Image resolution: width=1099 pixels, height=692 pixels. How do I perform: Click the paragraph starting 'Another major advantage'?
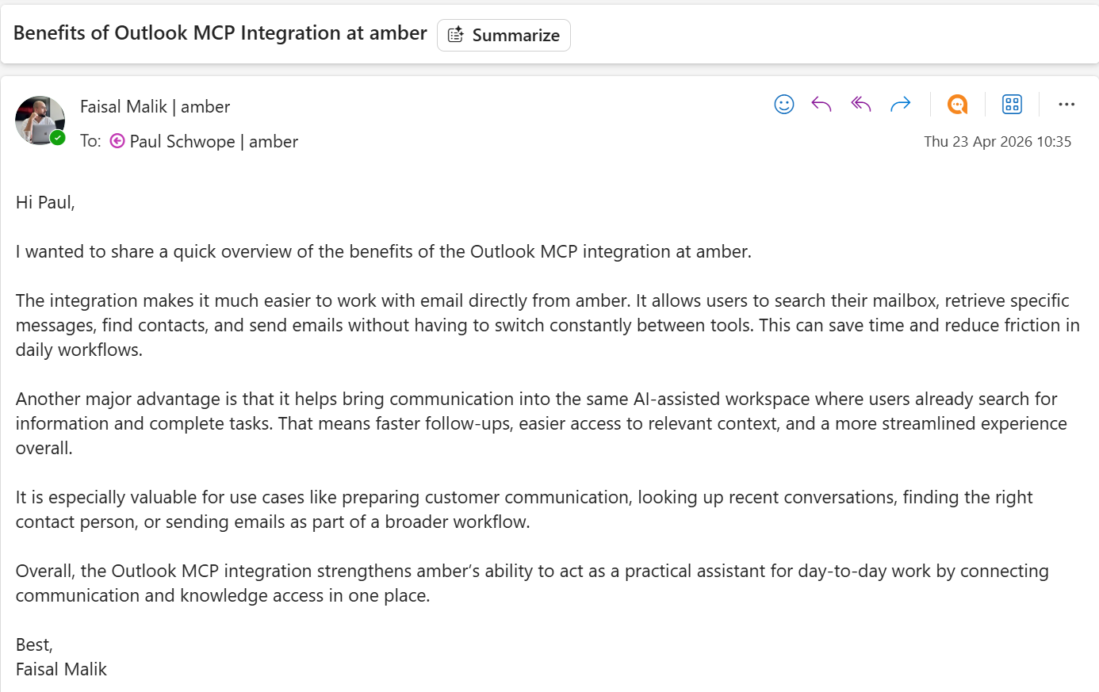click(542, 423)
